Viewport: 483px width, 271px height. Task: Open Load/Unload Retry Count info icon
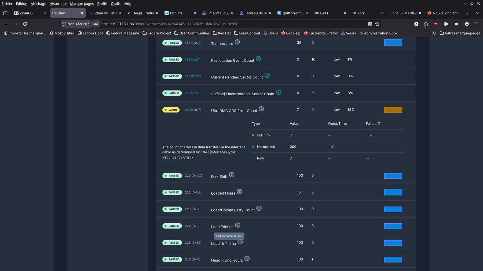coord(259,208)
